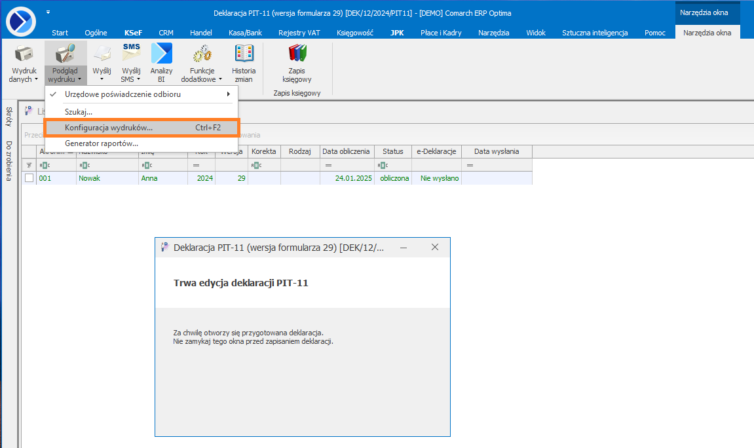Viewport: 754px width, 448px height.
Task: Collapse the Podgląd wydruku dropdown arrow
Action: click(x=79, y=79)
